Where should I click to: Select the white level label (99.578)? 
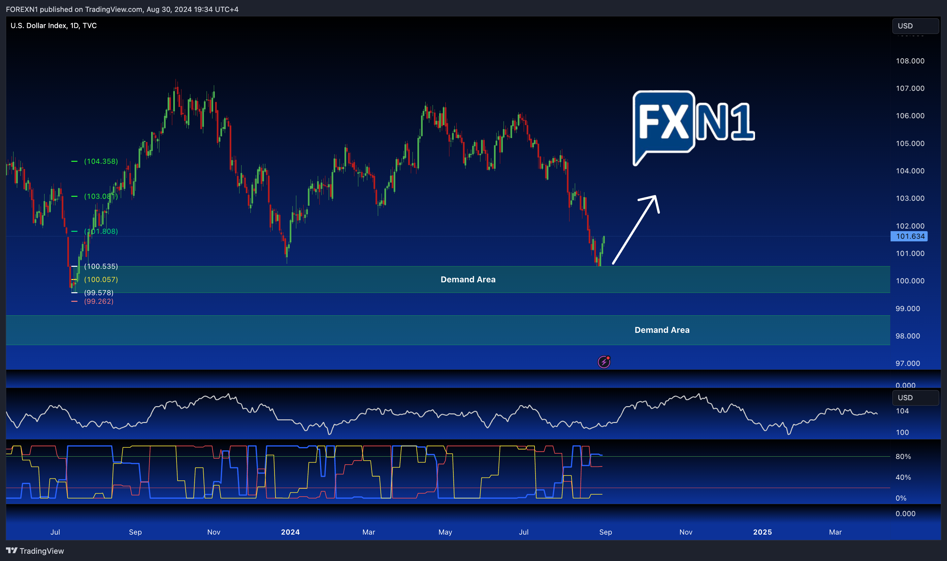[99, 293]
